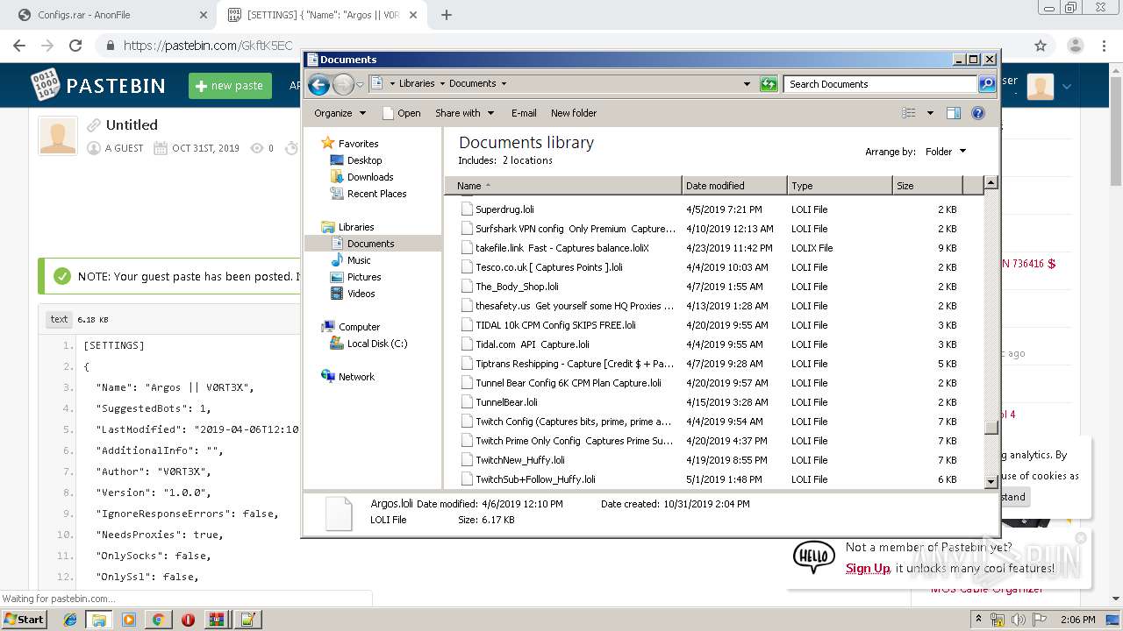Go back in Documents explorer window
This screenshot has height=631, width=1123.
coord(319,84)
